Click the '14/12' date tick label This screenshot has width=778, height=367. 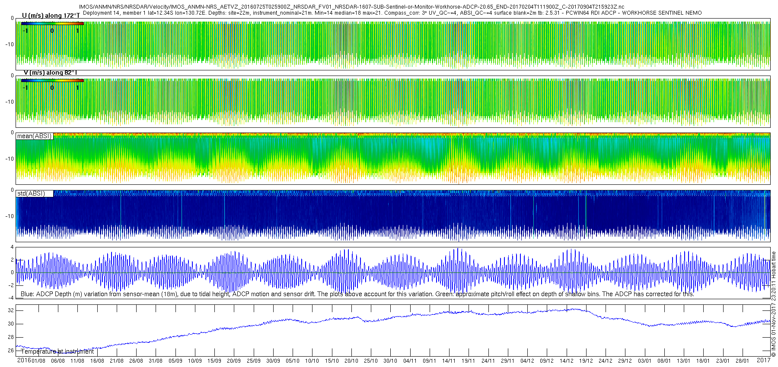[x=566, y=361]
